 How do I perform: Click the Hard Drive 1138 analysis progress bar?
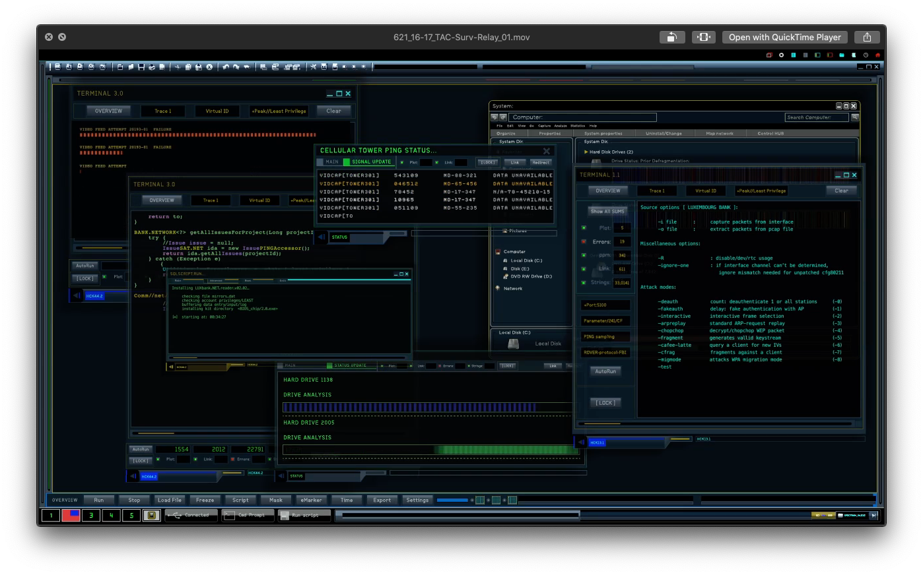428,408
